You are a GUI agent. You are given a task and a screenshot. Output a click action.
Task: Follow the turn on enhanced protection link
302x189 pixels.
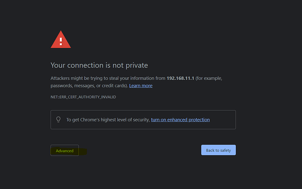point(180,120)
